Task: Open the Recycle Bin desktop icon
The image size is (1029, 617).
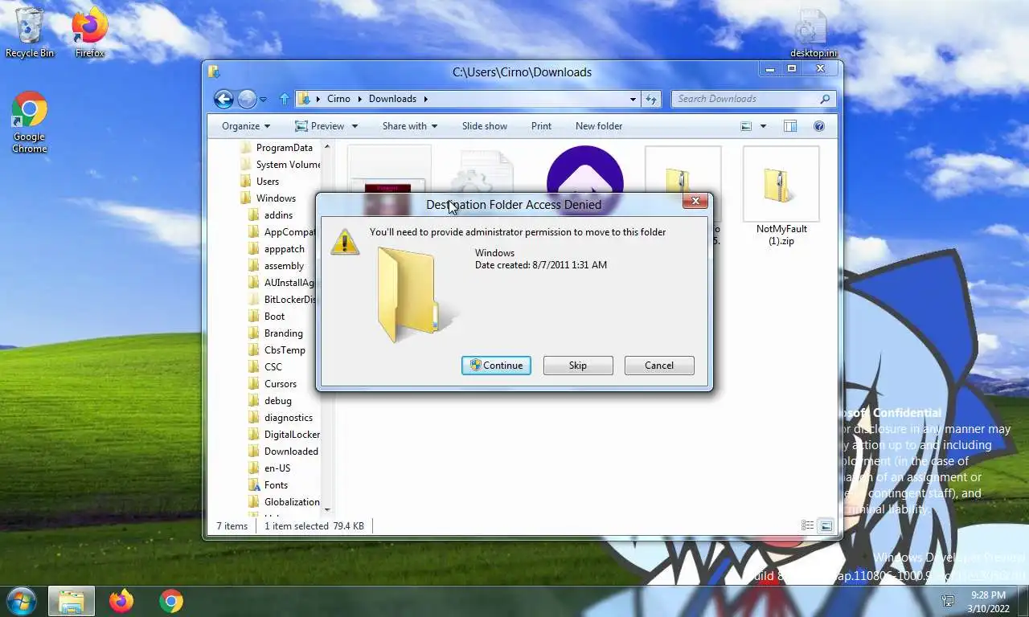Action: coord(30,32)
